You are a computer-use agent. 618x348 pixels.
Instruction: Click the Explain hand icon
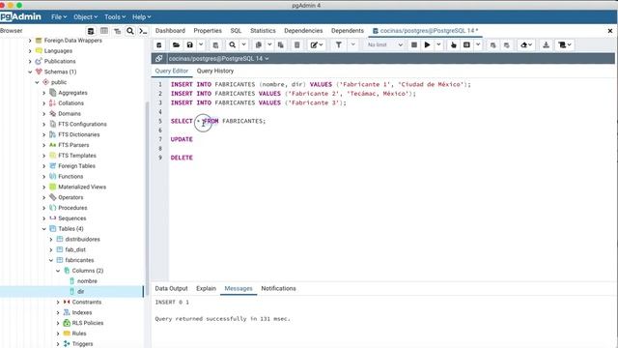click(453, 45)
